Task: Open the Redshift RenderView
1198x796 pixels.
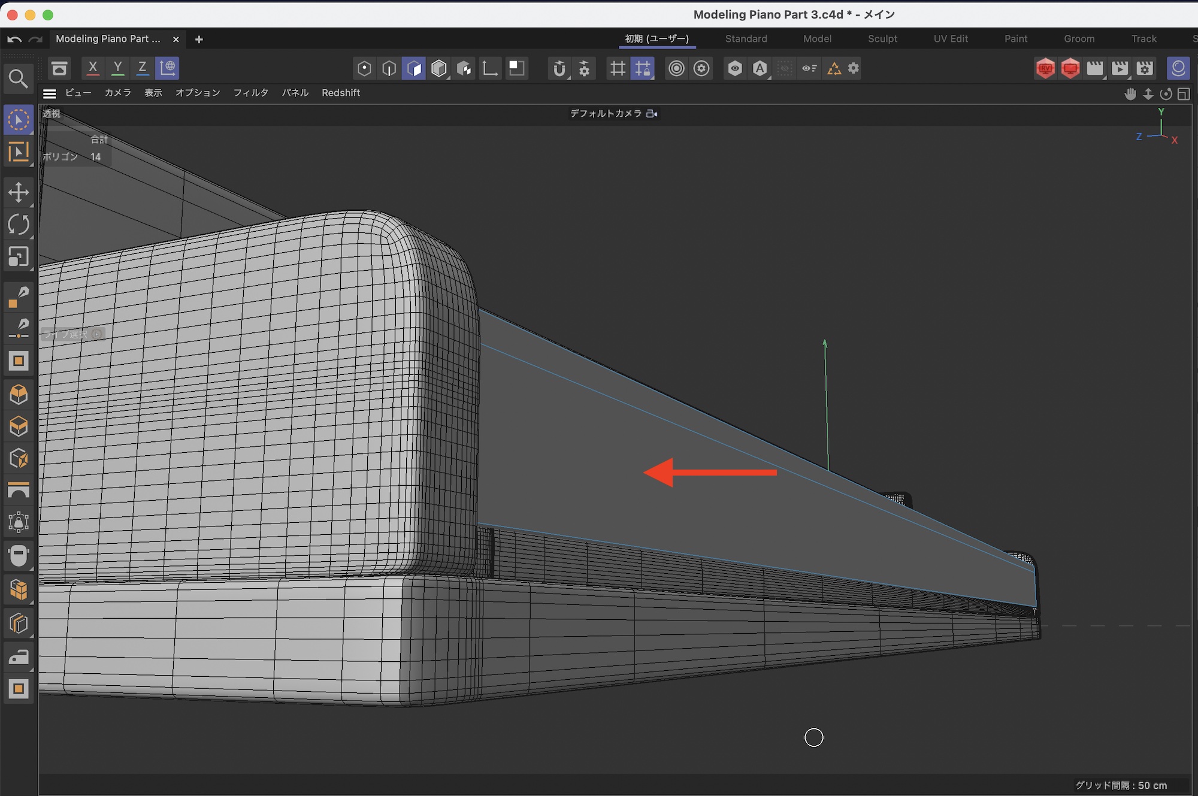Action: click(x=1045, y=68)
